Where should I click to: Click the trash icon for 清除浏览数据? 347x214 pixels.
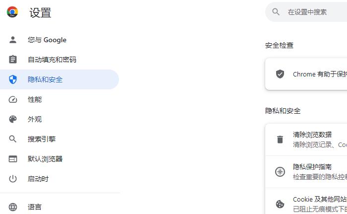[x=280, y=140]
